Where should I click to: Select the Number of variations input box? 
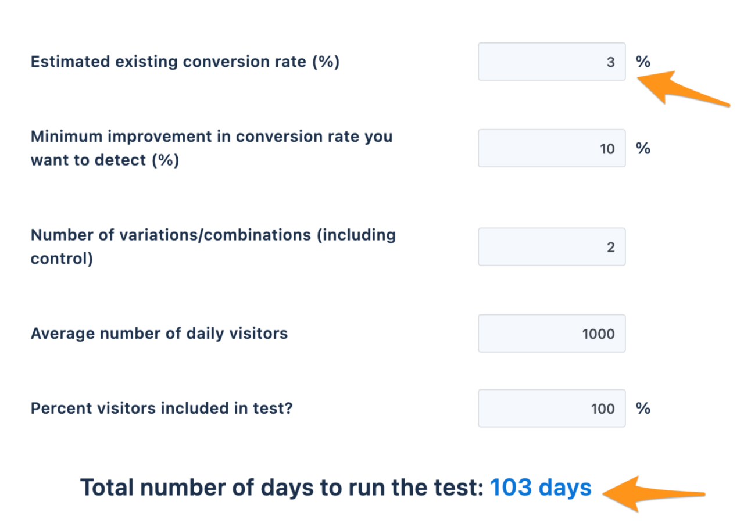click(x=551, y=247)
